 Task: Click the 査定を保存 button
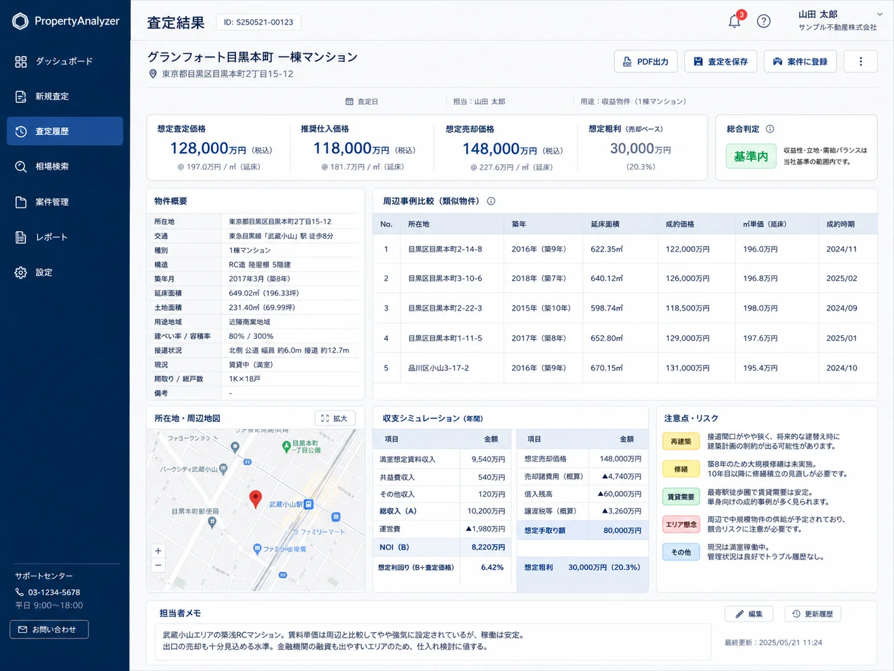coord(721,61)
